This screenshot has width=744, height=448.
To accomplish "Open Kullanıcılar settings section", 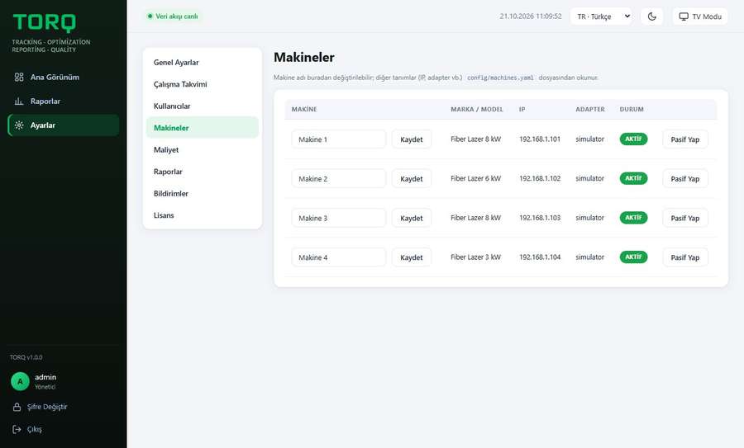I will 203,106.
